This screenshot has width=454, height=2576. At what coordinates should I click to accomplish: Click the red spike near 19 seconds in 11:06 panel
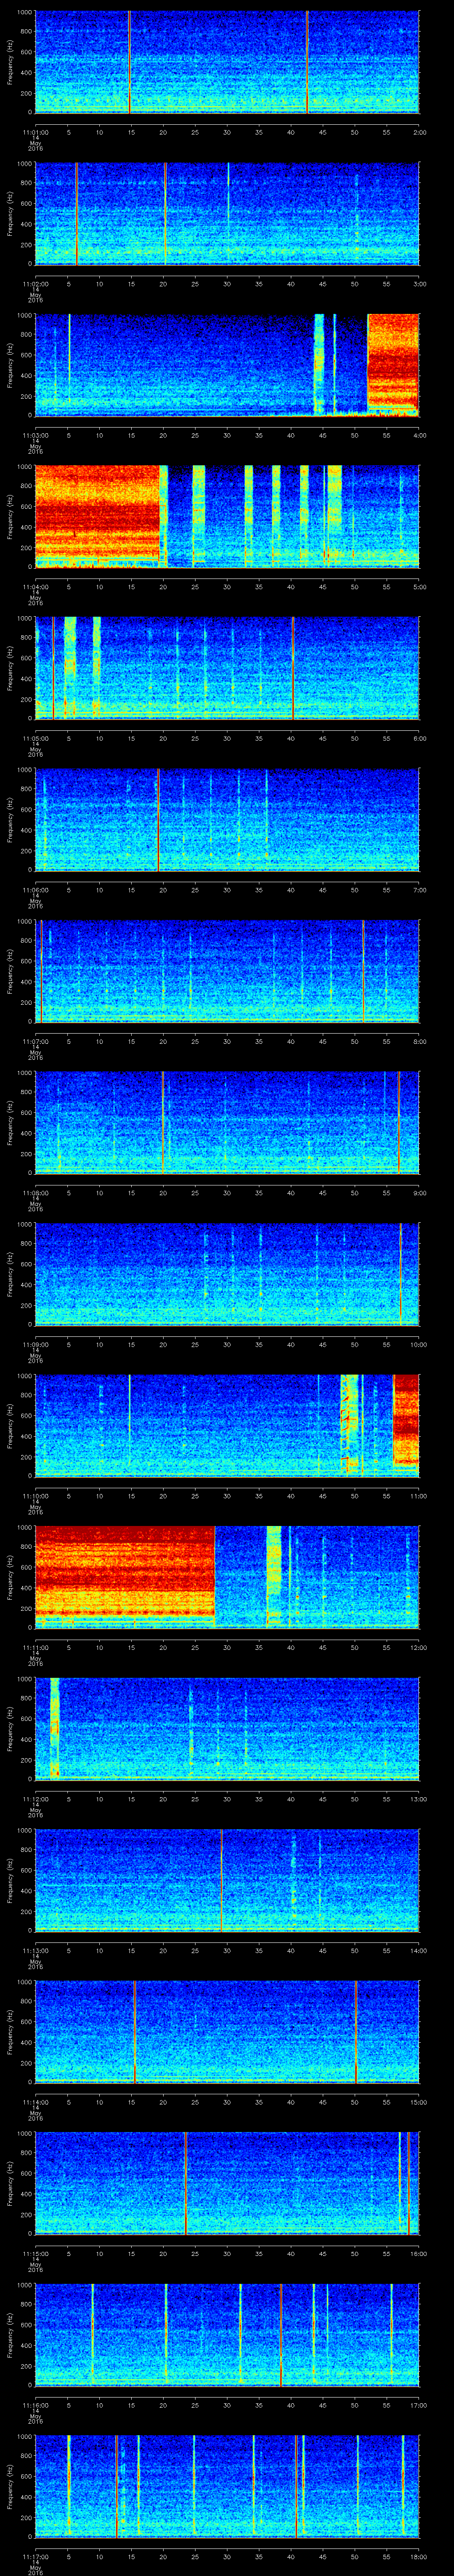click(158, 819)
